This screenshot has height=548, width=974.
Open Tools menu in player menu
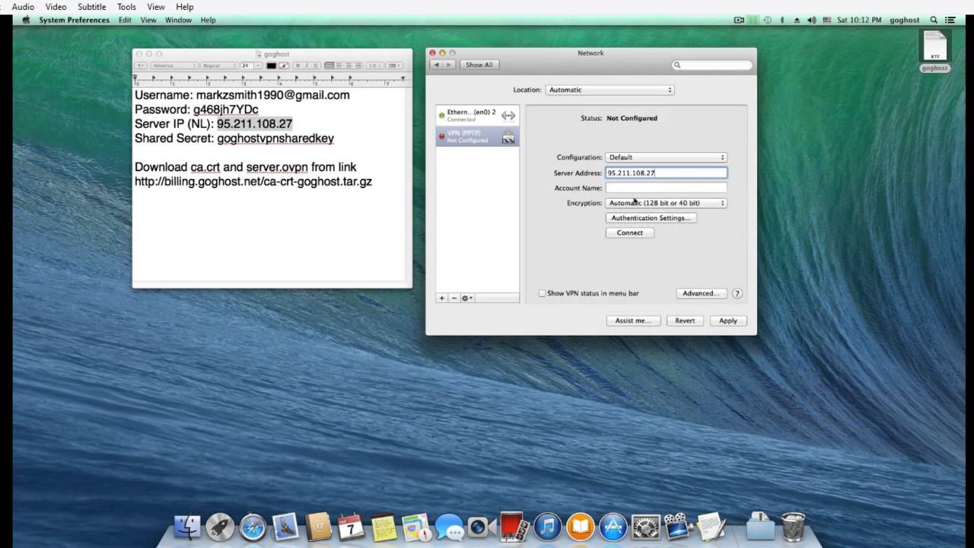126,7
